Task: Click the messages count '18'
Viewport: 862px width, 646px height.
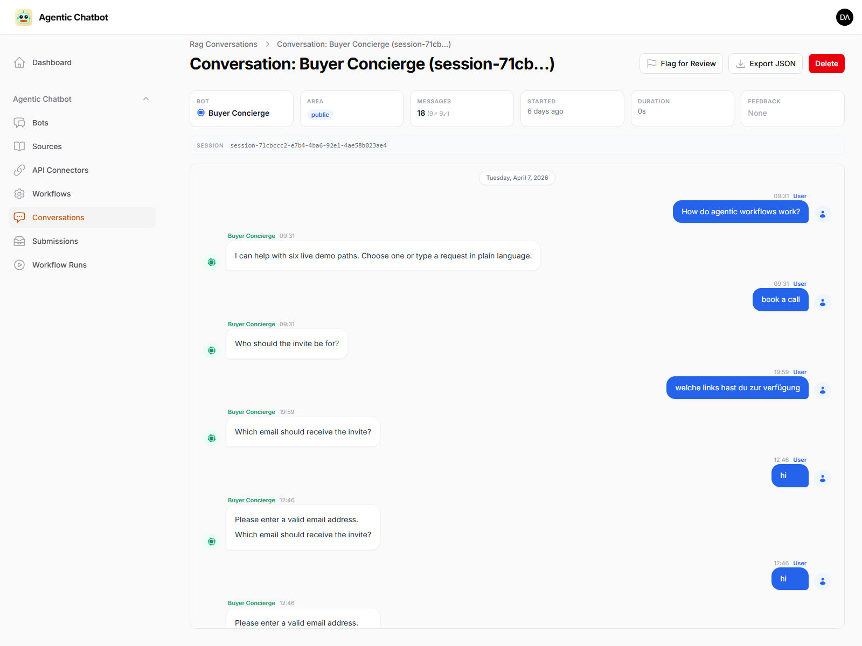Action: [421, 113]
